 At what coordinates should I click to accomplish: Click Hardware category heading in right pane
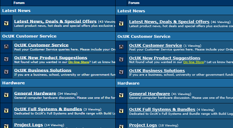tap(129, 83)
